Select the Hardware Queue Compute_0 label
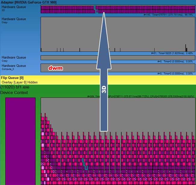Viewport: 196px width, 185px height. [14, 67]
